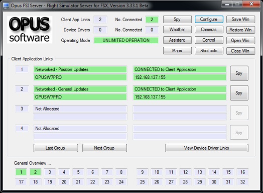Open the Assistant window

177,40
